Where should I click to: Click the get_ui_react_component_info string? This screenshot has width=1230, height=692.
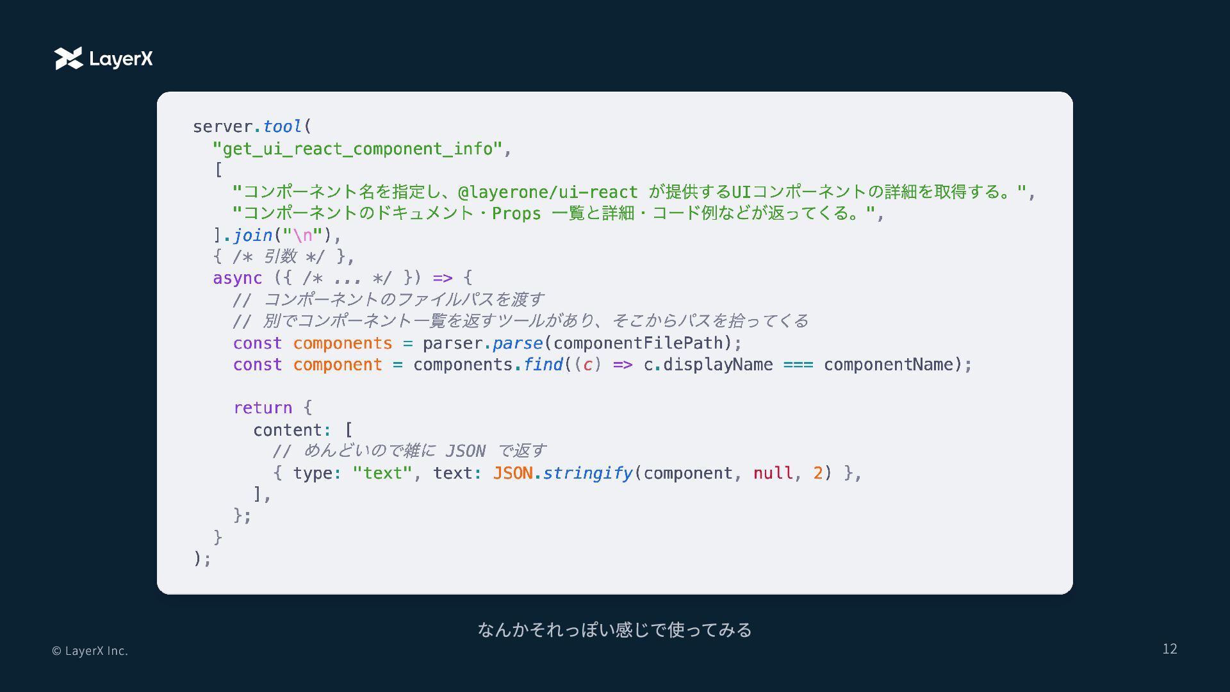click(357, 149)
